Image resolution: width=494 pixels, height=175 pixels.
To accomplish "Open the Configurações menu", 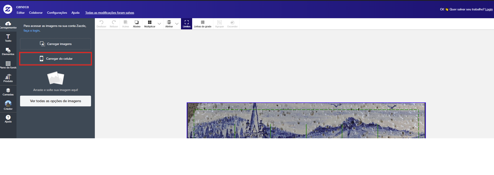I will (x=57, y=13).
